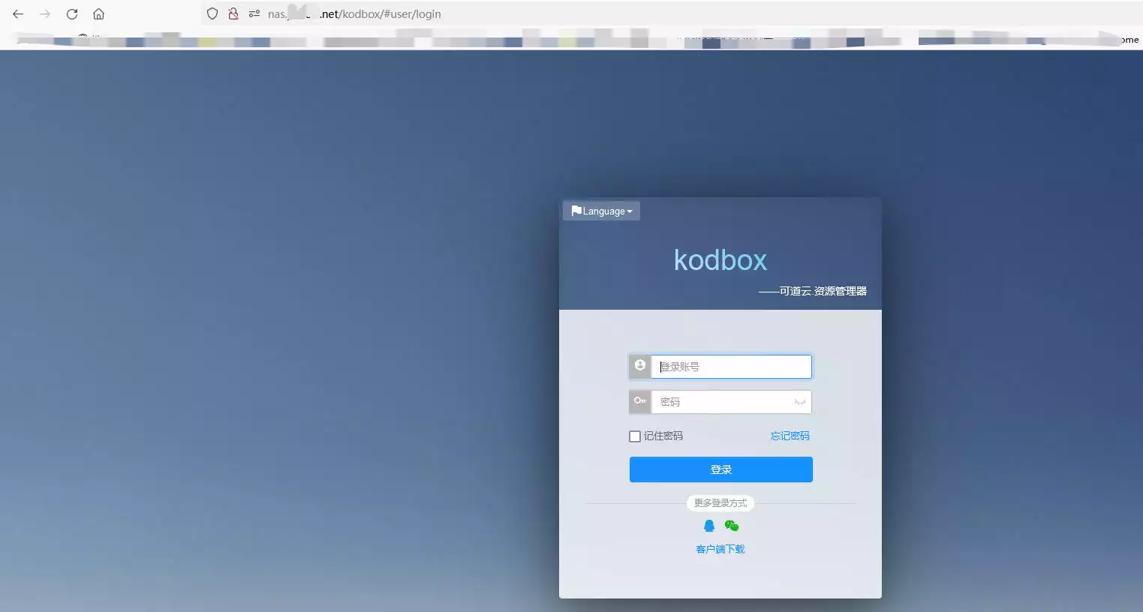Image resolution: width=1143 pixels, height=612 pixels.
Task: Click the user avatar icon beside account field
Action: tap(640, 366)
